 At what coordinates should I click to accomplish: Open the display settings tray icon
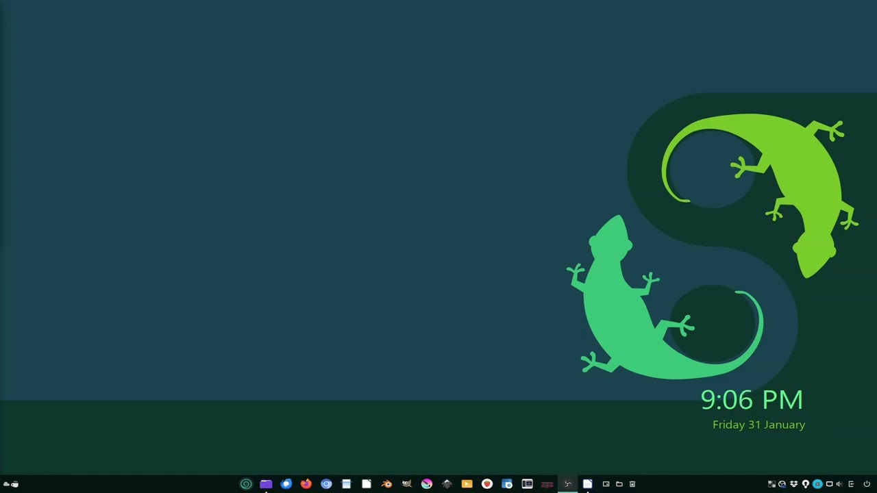[829, 484]
